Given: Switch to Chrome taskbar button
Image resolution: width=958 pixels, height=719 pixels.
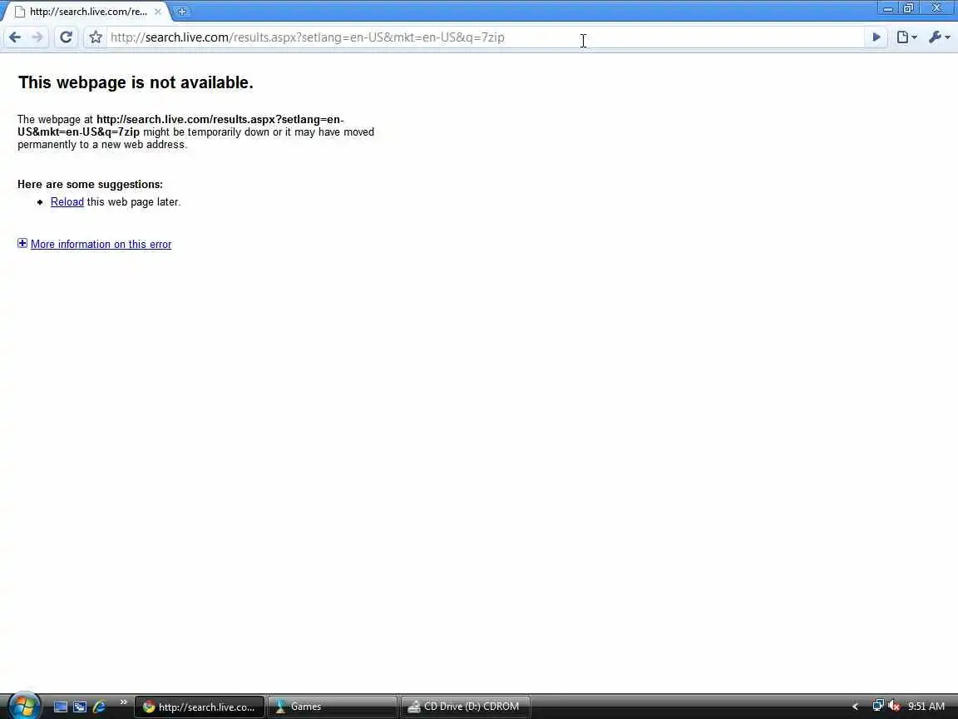Looking at the screenshot, I should click(x=200, y=707).
